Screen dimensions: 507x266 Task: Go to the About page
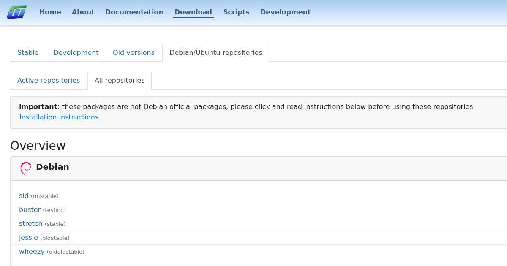click(x=83, y=12)
